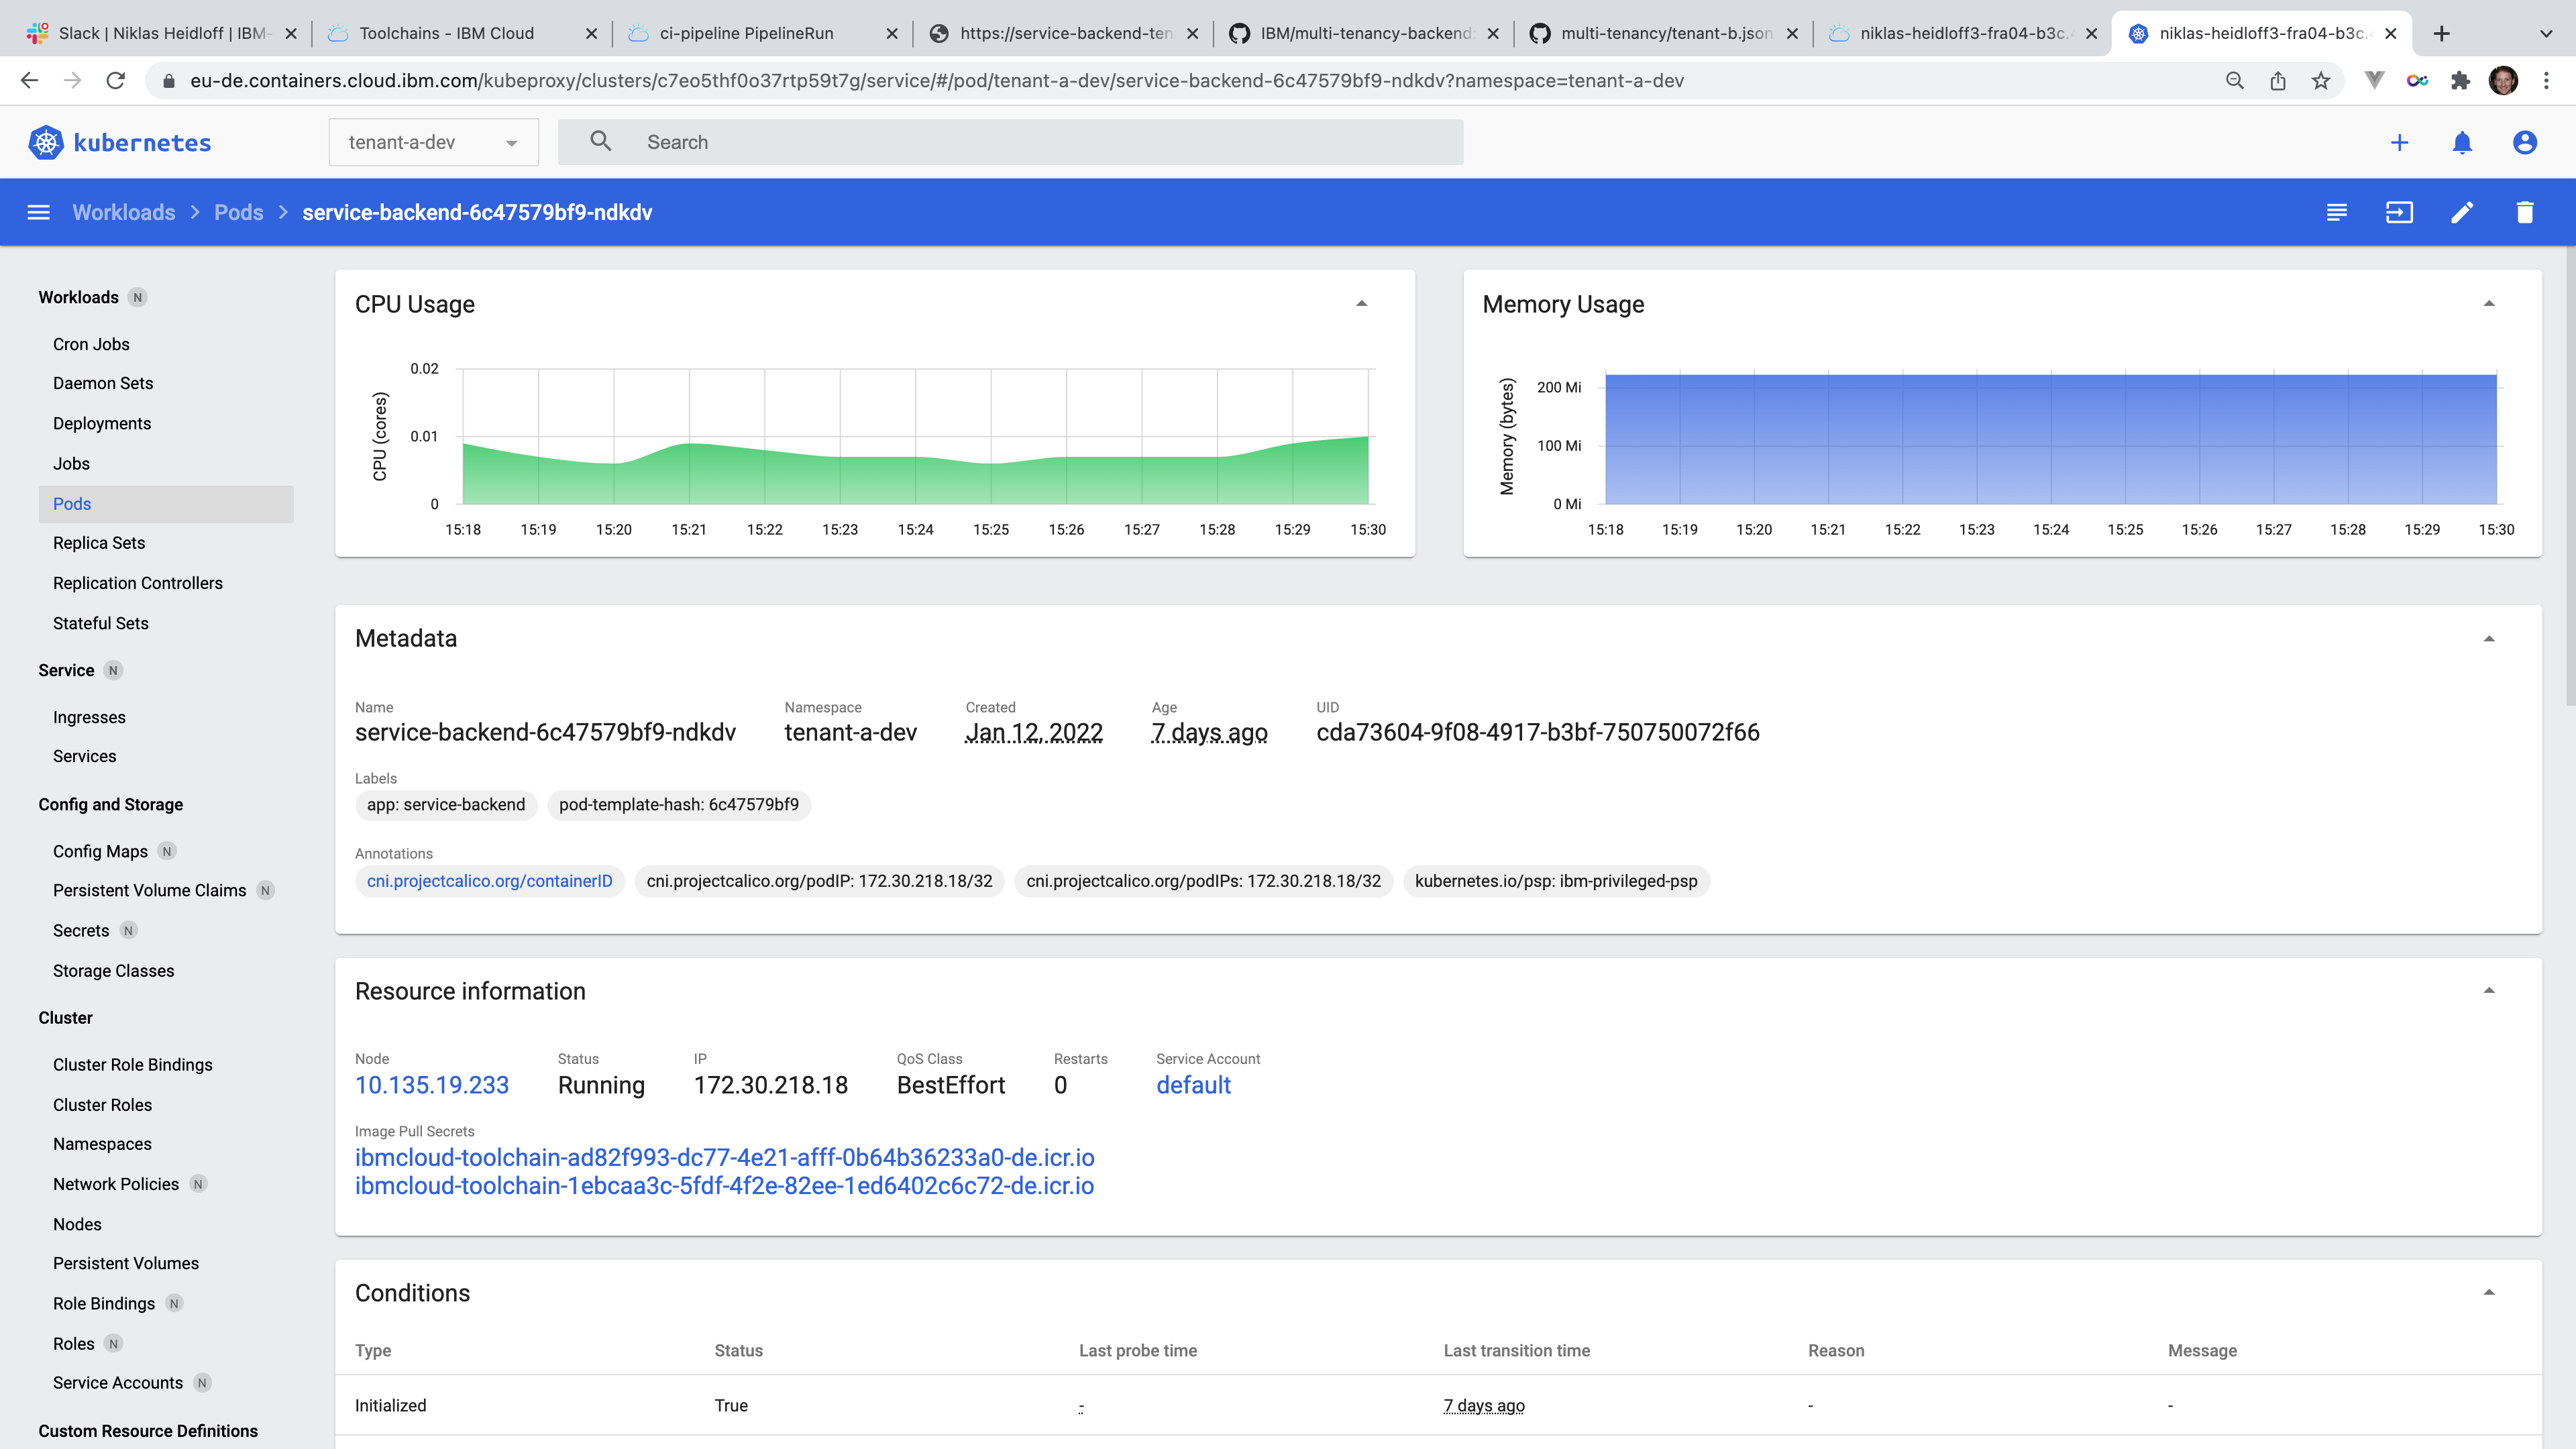The image size is (2576, 1449).
Task: Click exec into pod icon
Action: point(2399,212)
